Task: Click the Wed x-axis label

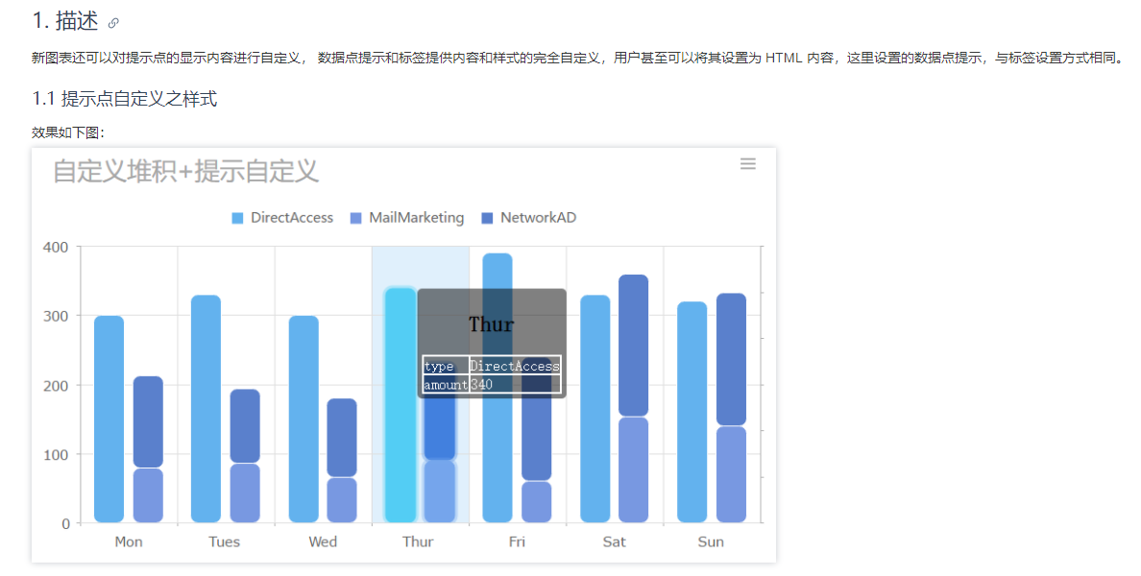Action: coord(323,541)
